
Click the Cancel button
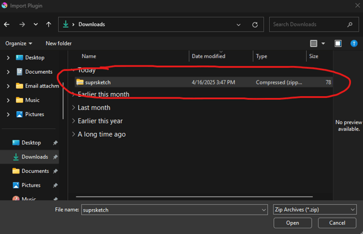click(x=337, y=223)
